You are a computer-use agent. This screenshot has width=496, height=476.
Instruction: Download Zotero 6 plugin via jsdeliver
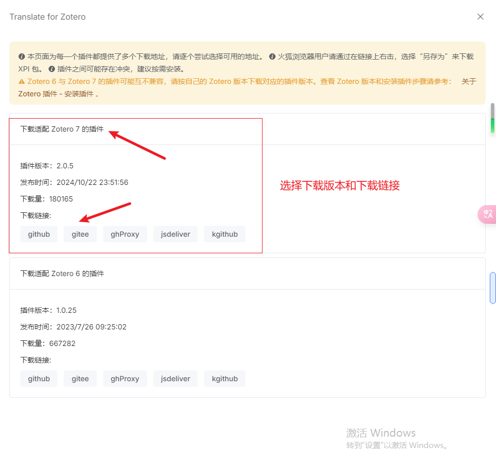click(176, 379)
